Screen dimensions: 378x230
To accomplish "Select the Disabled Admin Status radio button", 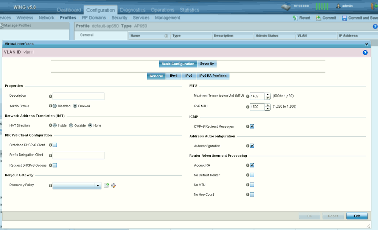I will pyautogui.click(x=55, y=106).
